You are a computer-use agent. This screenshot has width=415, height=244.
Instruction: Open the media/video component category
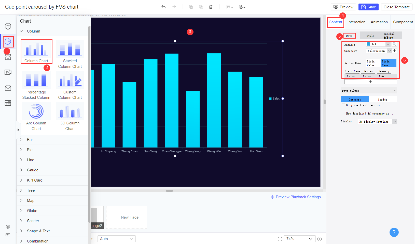(x=8, y=72)
